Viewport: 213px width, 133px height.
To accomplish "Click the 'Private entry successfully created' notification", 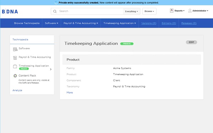I will click(109, 3).
